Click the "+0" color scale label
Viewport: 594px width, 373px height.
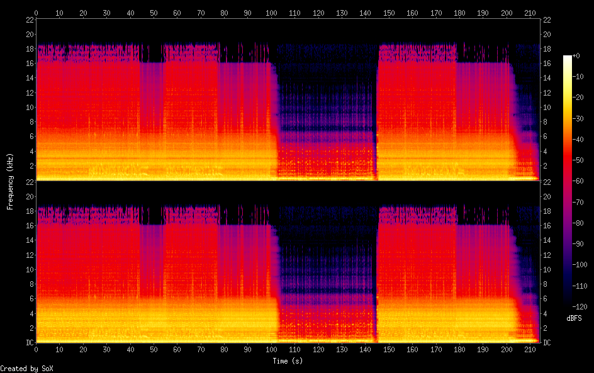click(x=576, y=55)
